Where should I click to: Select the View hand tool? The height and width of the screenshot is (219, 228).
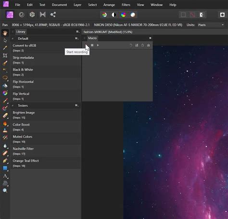[x=5, y=33]
